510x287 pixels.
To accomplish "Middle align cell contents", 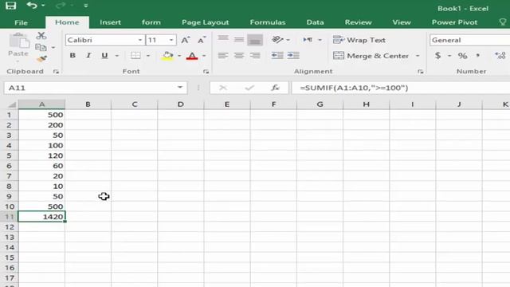I will [239, 40].
